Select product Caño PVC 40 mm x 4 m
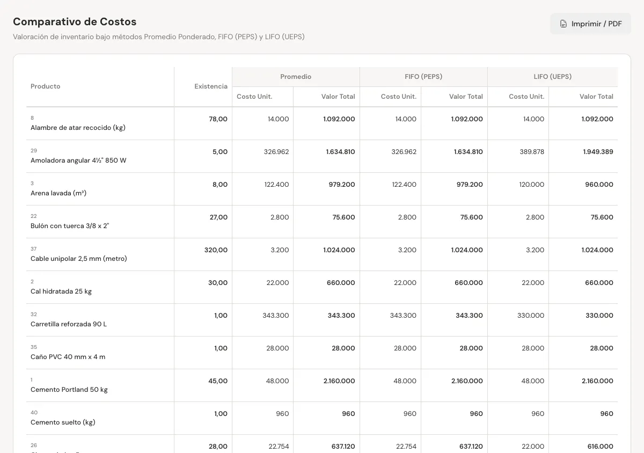Image resolution: width=644 pixels, height=453 pixels. [x=68, y=357]
